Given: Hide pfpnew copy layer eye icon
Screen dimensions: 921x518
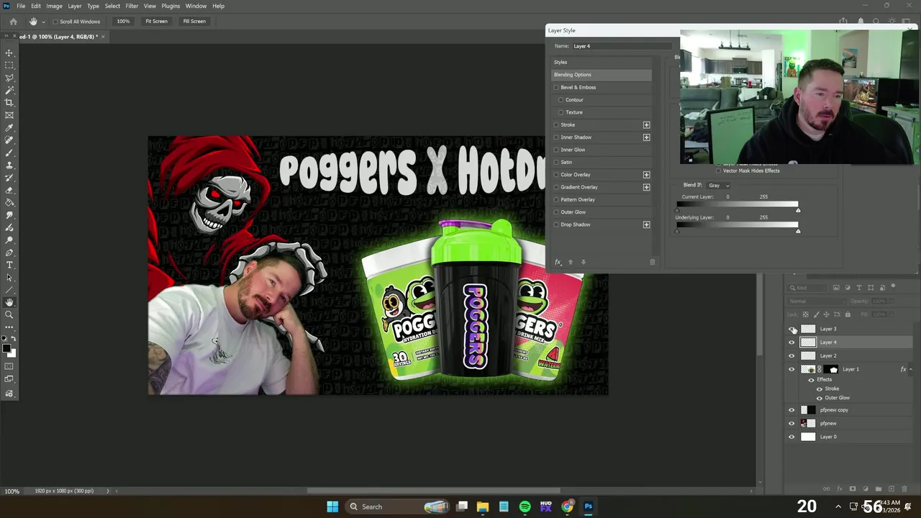Looking at the screenshot, I should (x=791, y=410).
